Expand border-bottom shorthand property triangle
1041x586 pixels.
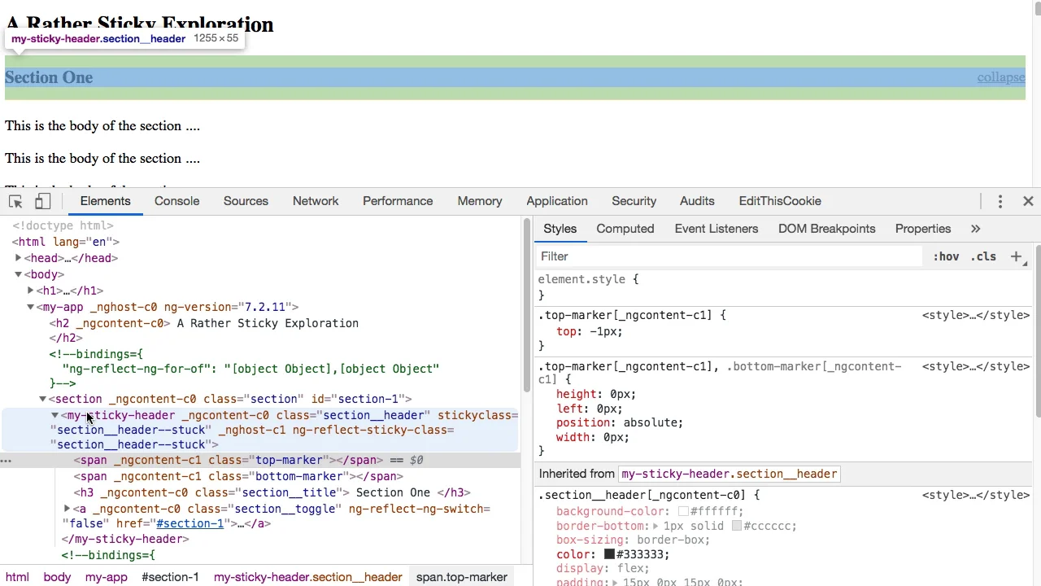click(x=656, y=527)
